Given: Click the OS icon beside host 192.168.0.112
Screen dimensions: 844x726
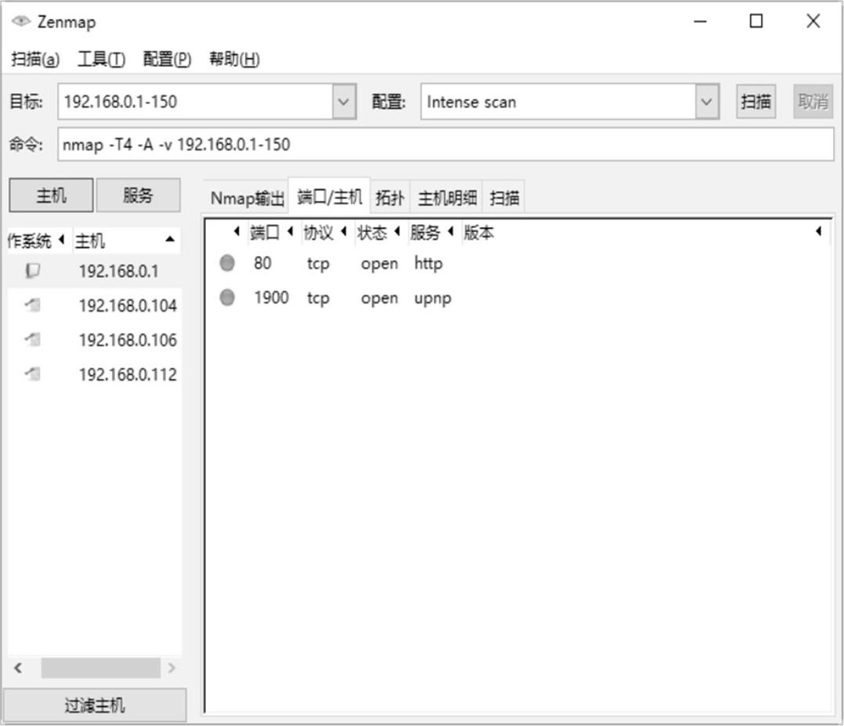Looking at the screenshot, I should [x=32, y=374].
